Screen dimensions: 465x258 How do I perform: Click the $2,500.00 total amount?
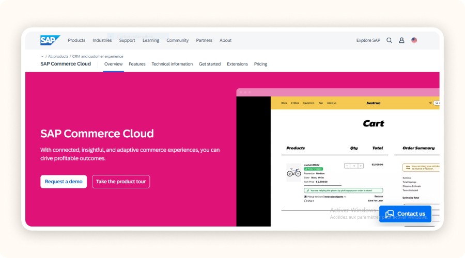pos(377,165)
